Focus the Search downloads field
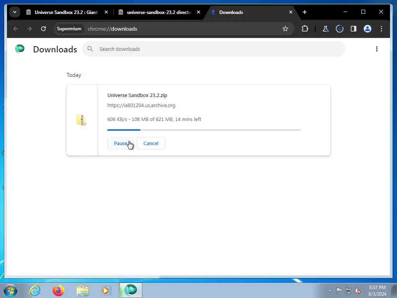 214,49
